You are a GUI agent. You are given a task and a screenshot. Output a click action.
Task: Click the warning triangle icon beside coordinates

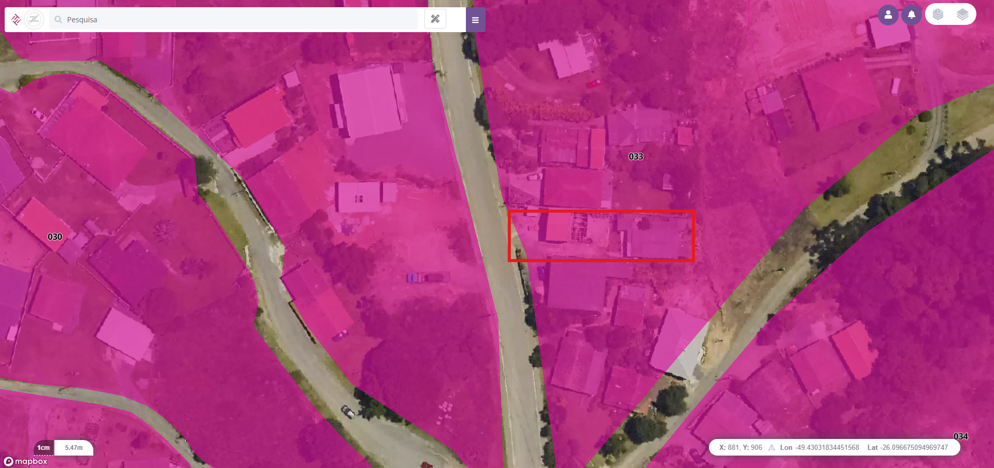tap(772, 448)
